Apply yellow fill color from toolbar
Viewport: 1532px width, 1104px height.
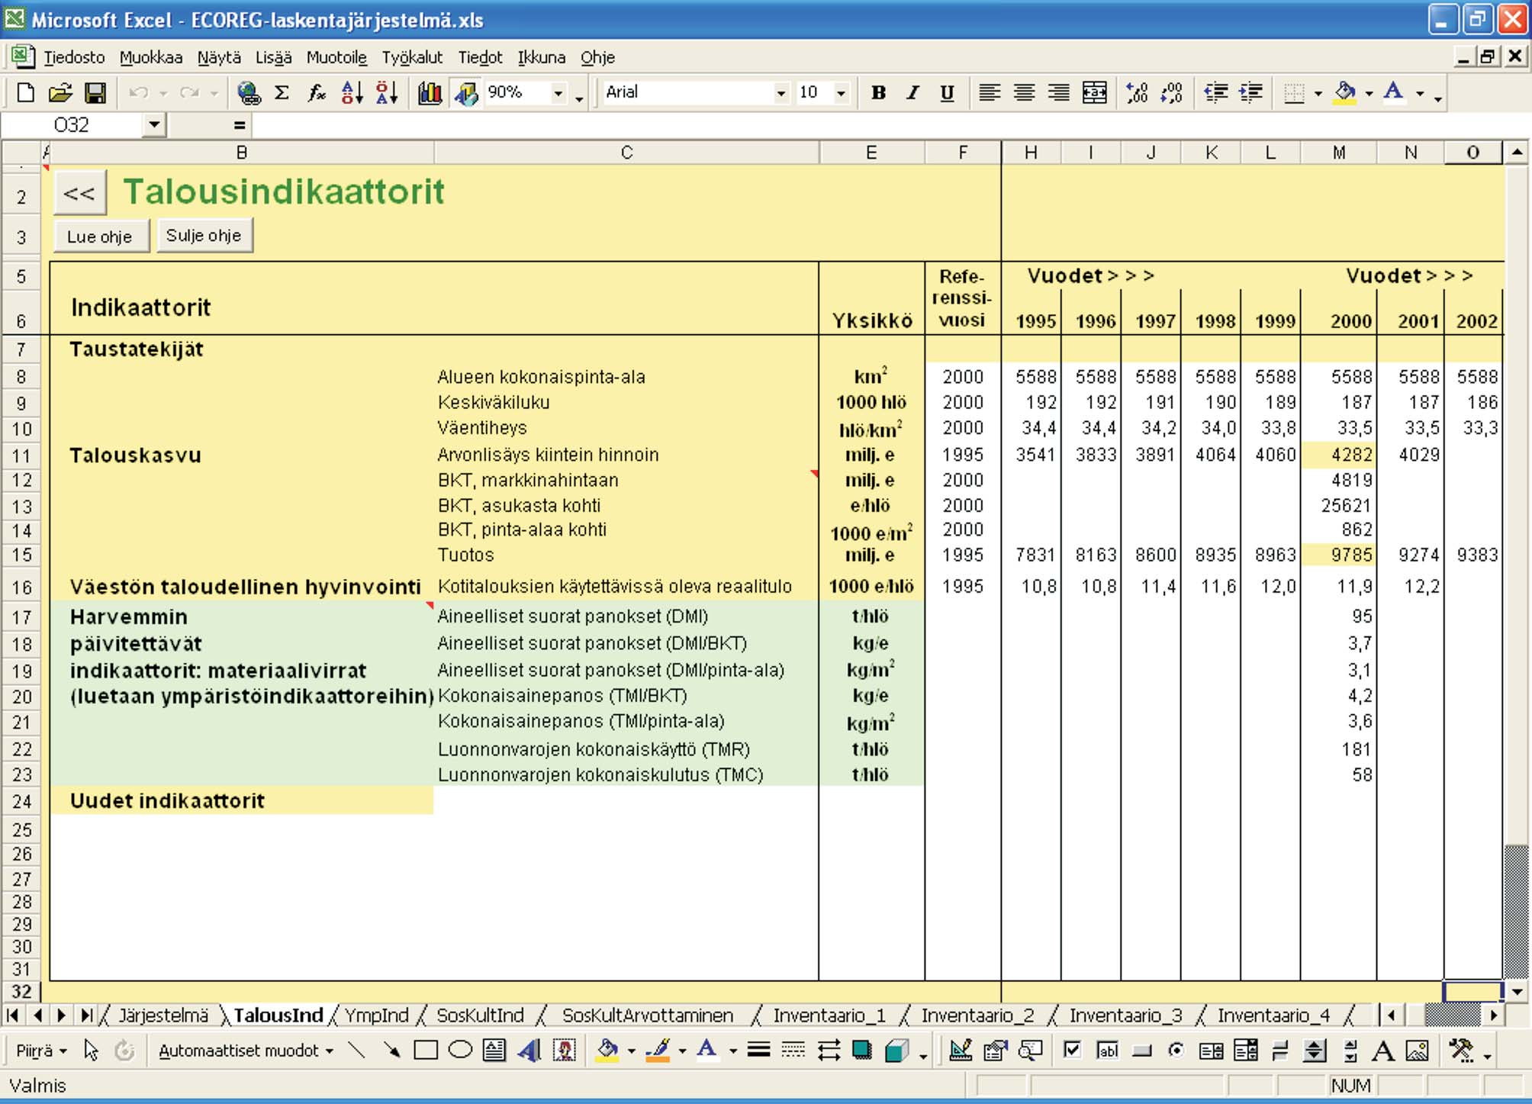[1344, 93]
